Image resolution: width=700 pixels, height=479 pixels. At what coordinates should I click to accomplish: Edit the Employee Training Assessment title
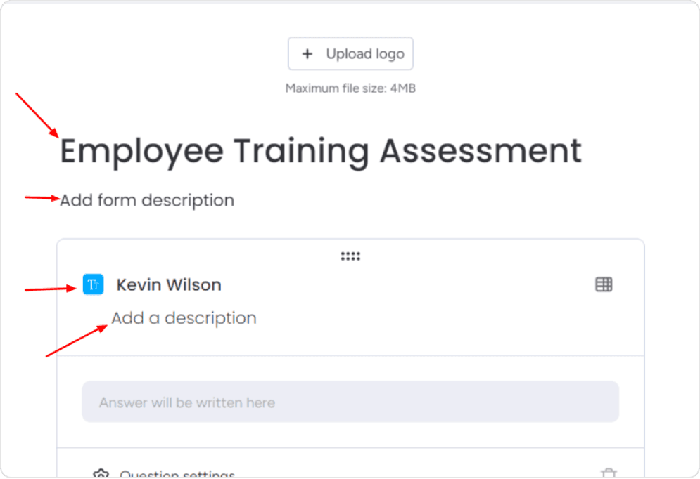(x=321, y=150)
